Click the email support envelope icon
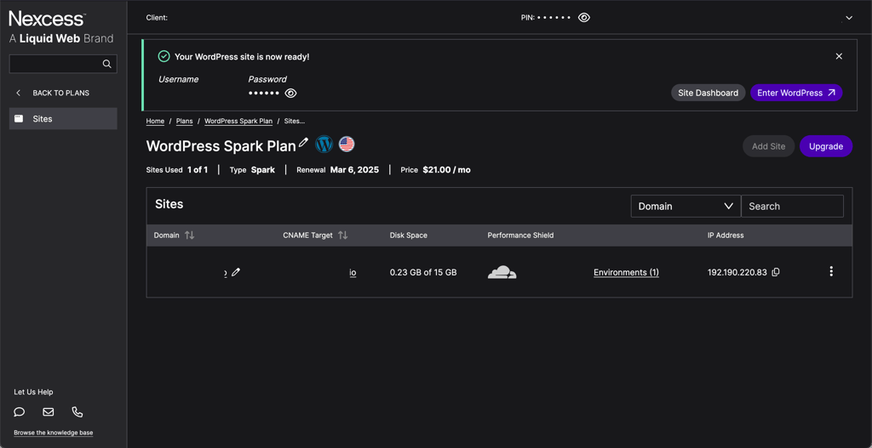The width and height of the screenshot is (872, 448). pos(49,412)
